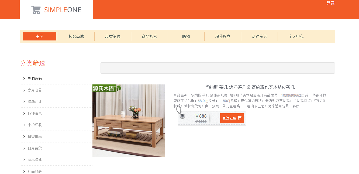Screen dimensions: 359x174
Task: Open the 个护彩妆 category
Action: 35,125
